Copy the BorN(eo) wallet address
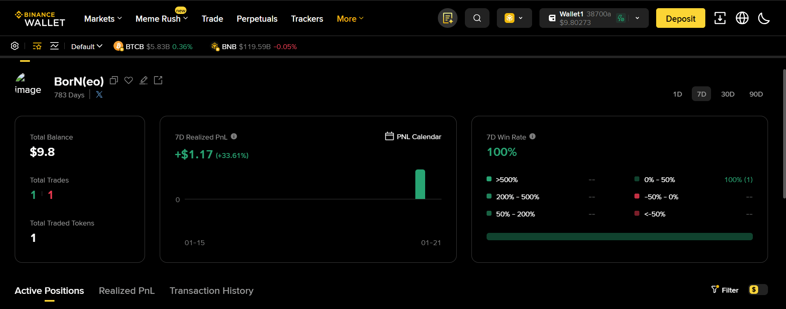The width and height of the screenshot is (786, 309). [x=114, y=80]
